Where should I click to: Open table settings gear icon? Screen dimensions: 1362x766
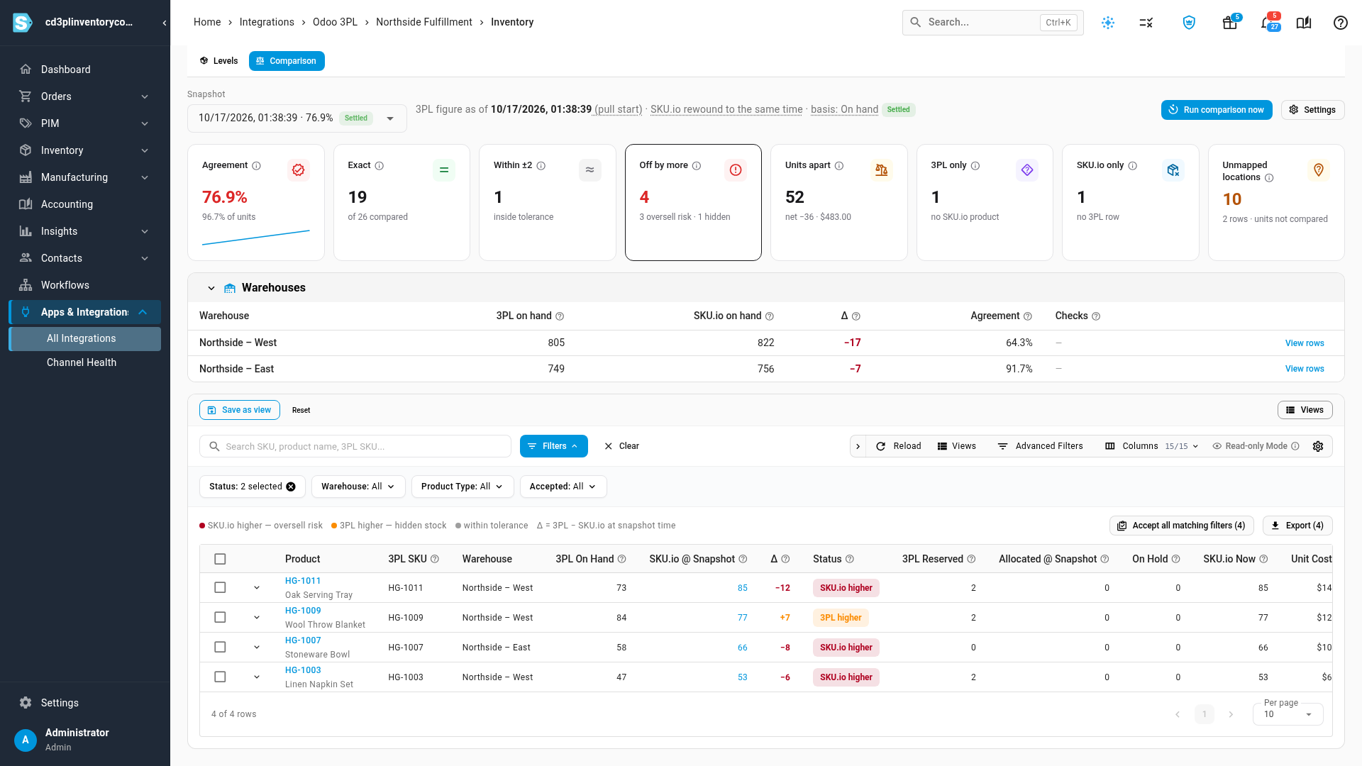tap(1318, 446)
